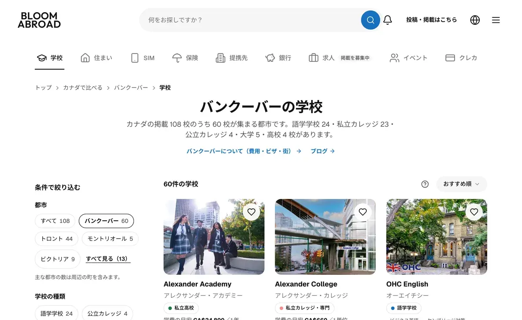The width and height of the screenshot is (522, 320).
Task: Favorite Alexander Academy with the heart icon
Action: (x=251, y=212)
